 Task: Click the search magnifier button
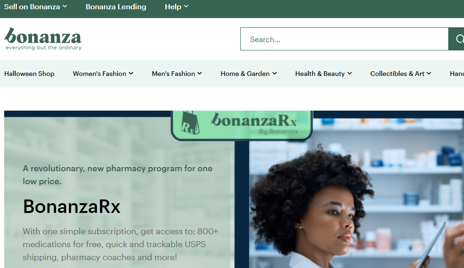tap(457, 39)
